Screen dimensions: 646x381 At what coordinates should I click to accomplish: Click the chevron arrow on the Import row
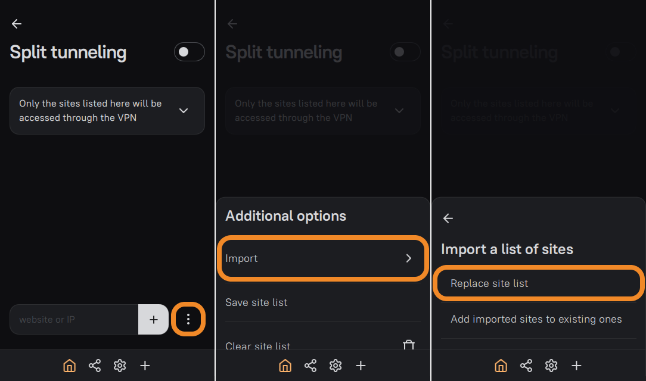tap(409, 258)
